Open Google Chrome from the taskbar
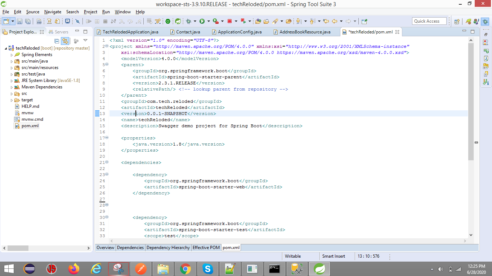This screenshot has height=276, width=492. 185,268
